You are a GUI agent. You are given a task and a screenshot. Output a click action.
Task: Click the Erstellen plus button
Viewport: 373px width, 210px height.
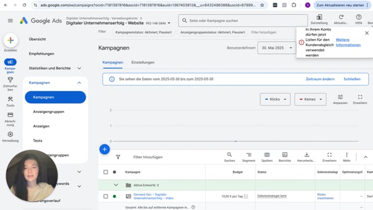10,40
